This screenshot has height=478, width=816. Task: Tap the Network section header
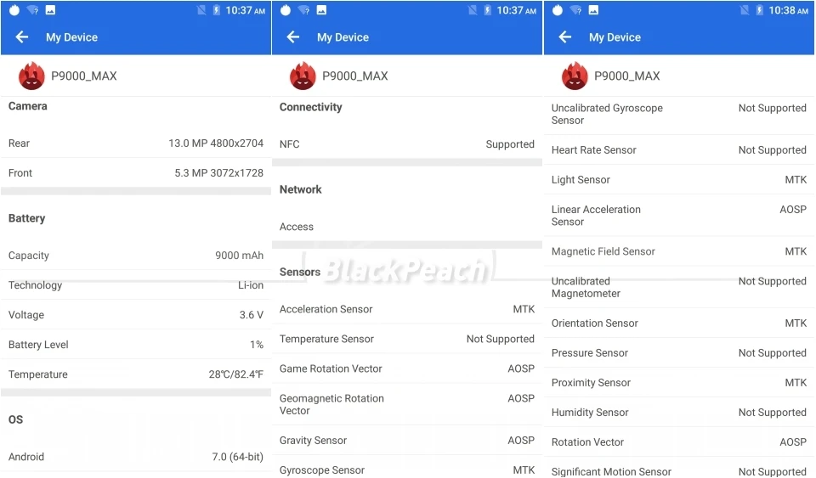(x=301, y=189)
